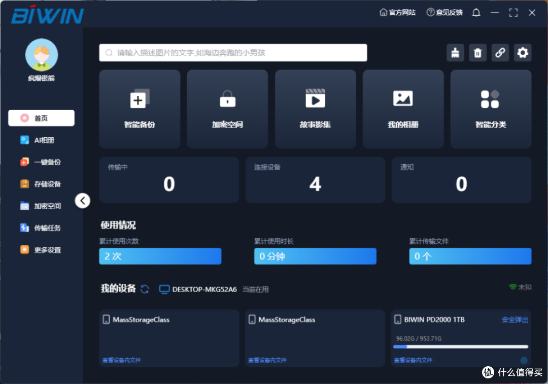Click the 通知 count panel
This screenshot has width=548, height=384.
(x=461, y=180)
